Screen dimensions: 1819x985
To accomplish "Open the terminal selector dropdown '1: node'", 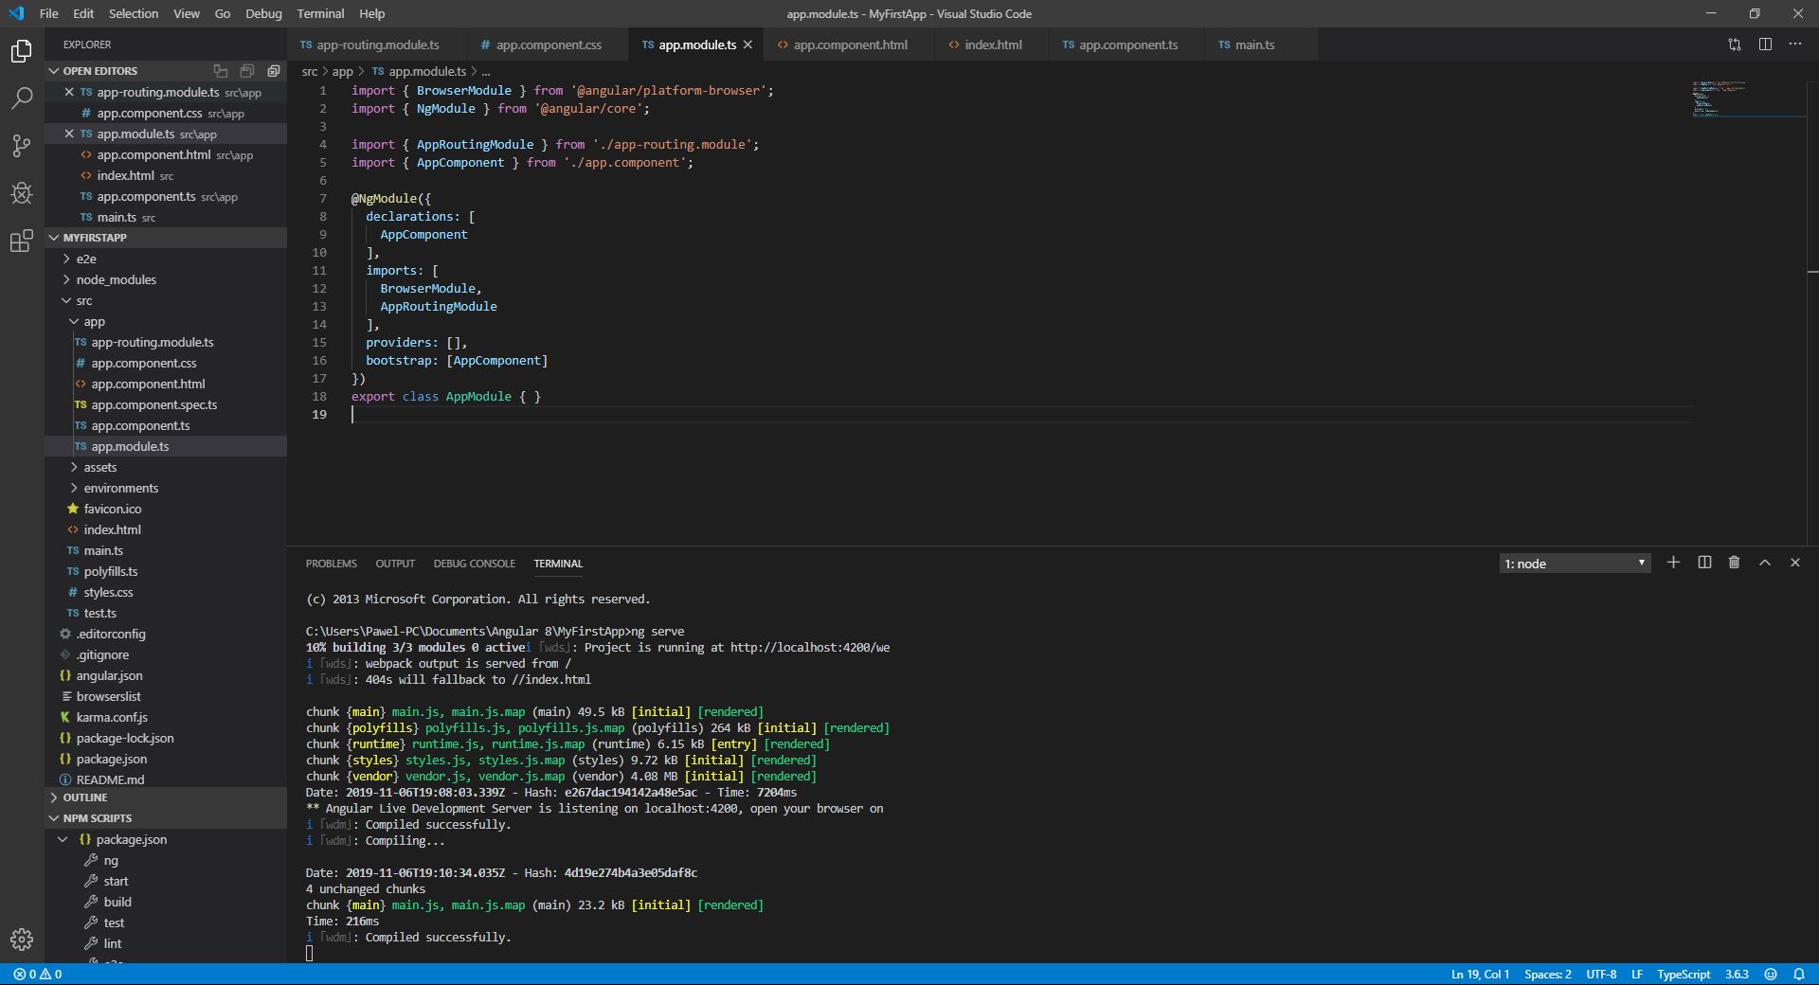I will point(1575,564).
